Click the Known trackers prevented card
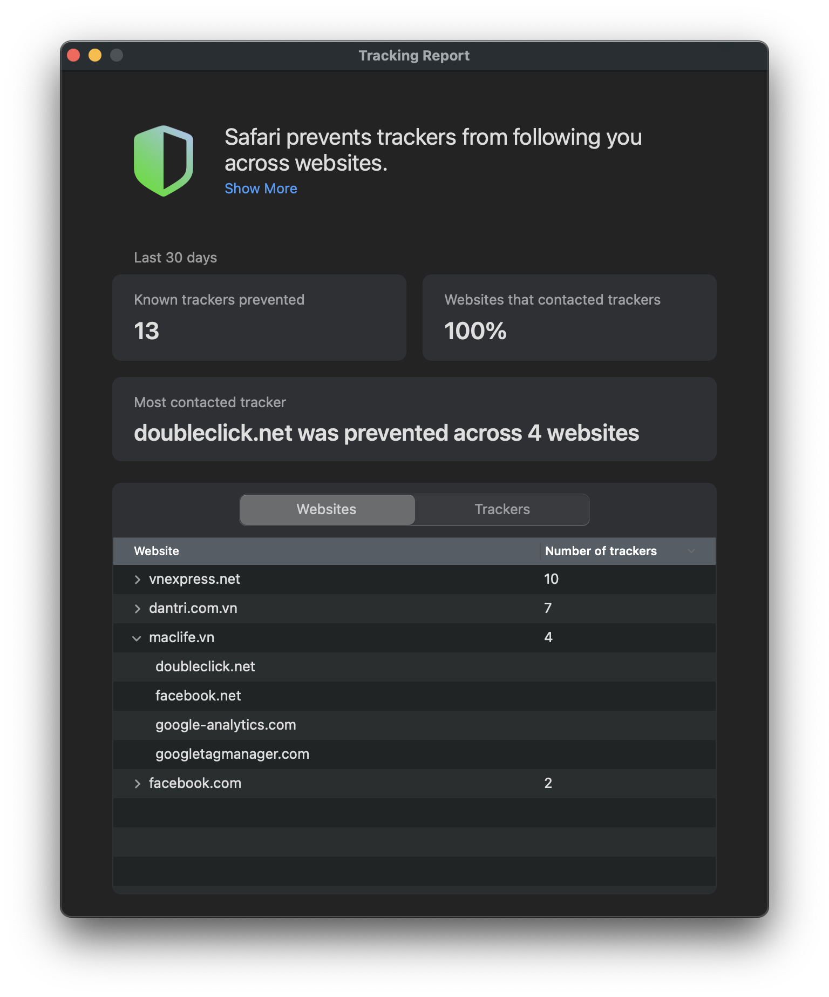 (259, 318)
